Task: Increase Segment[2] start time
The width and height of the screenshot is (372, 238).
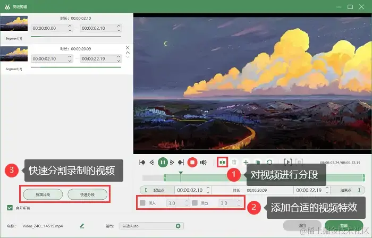Action: point(70,57)
